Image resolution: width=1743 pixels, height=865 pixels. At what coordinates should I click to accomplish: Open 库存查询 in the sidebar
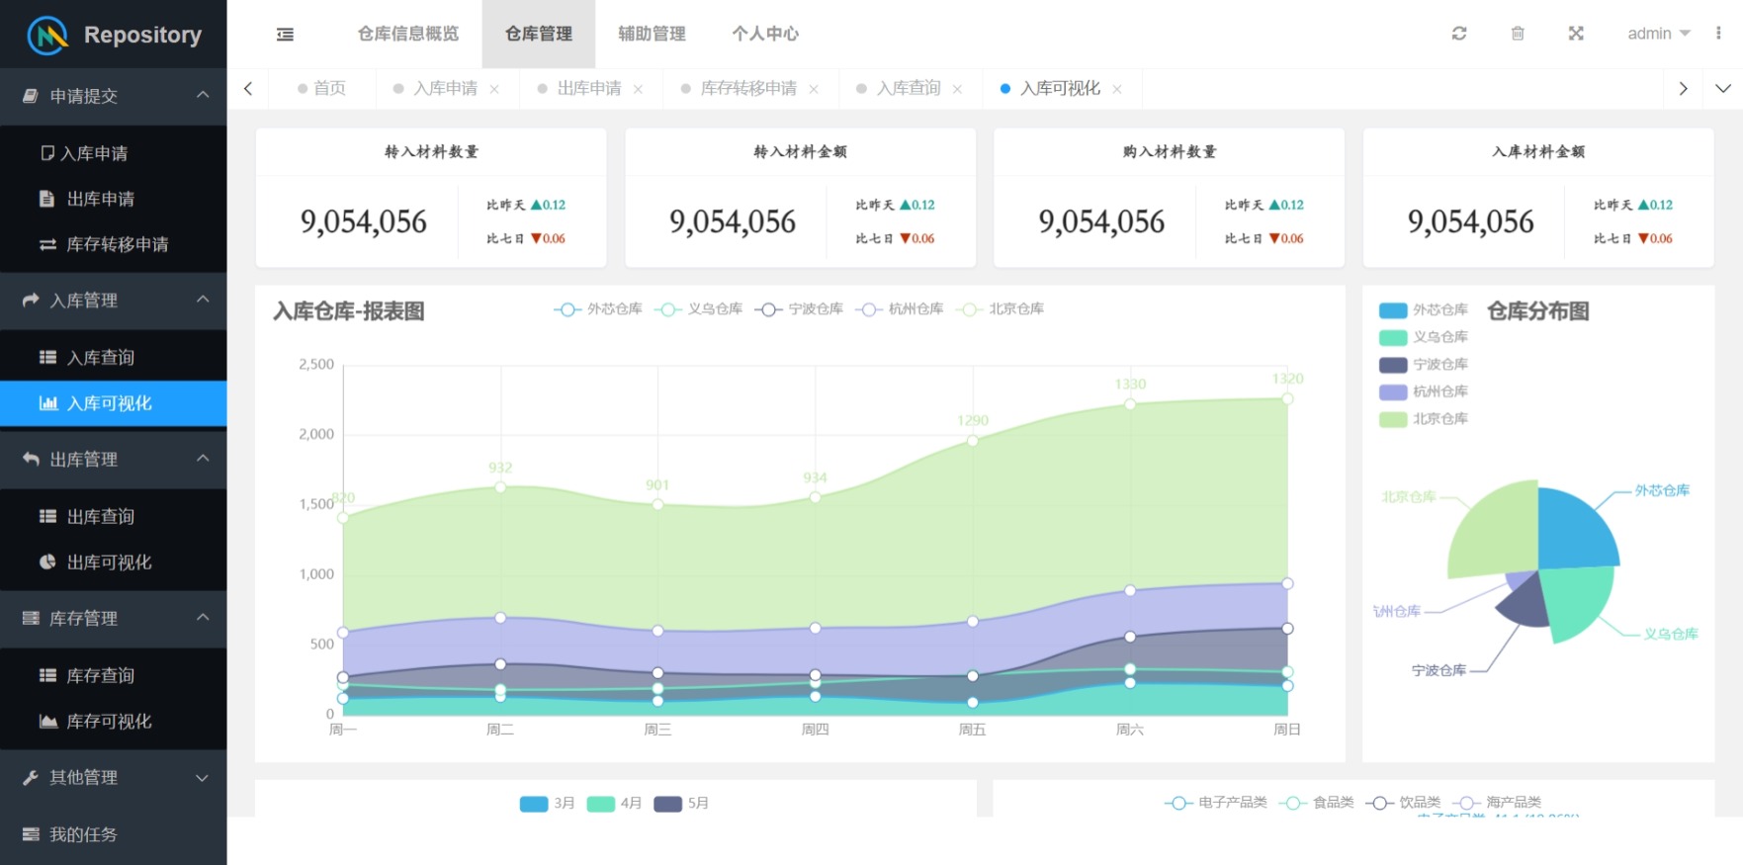(x=114, y=676)
